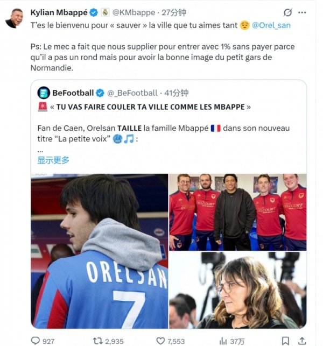The height and width of the screenshot is (346, 323).
Task: Open the Orelsan number 7 jersey photo
Action: coord(99,251)
